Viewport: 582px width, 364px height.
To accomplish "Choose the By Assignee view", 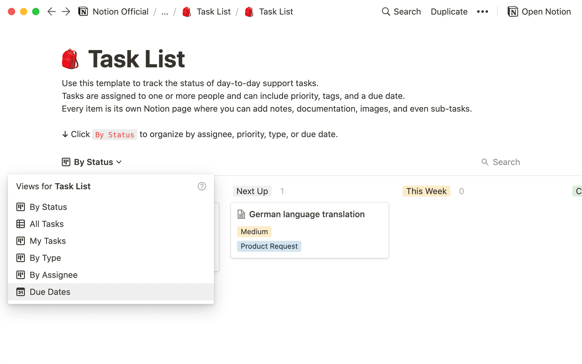I will click(53, 275).
